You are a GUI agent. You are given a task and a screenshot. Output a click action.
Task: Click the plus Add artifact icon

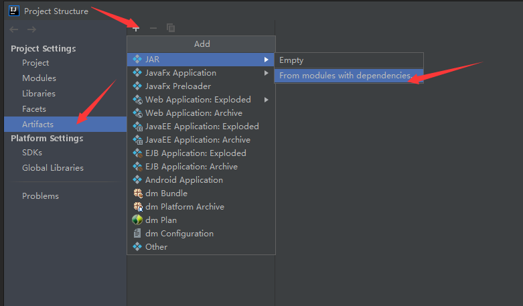pos(136,29)
